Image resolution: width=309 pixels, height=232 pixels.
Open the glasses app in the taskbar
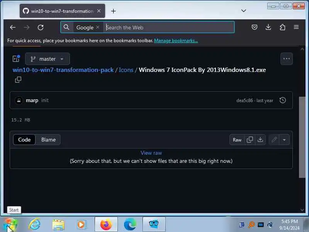pyautogui.click(x=154, y=224)
